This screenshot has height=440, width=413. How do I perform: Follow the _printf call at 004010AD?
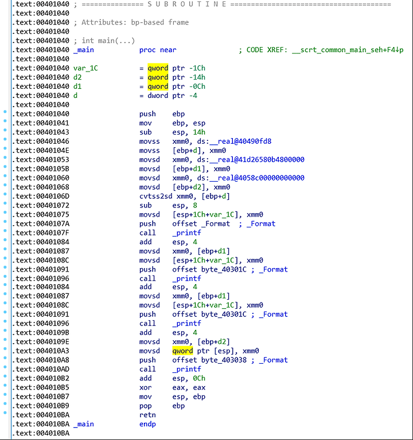[x=187, y=369]
